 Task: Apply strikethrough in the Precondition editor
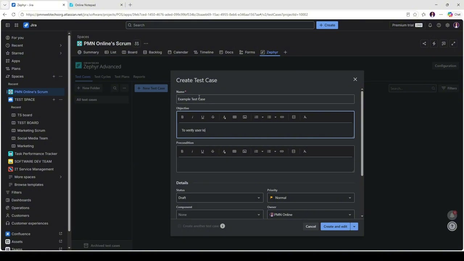(212, 152)
